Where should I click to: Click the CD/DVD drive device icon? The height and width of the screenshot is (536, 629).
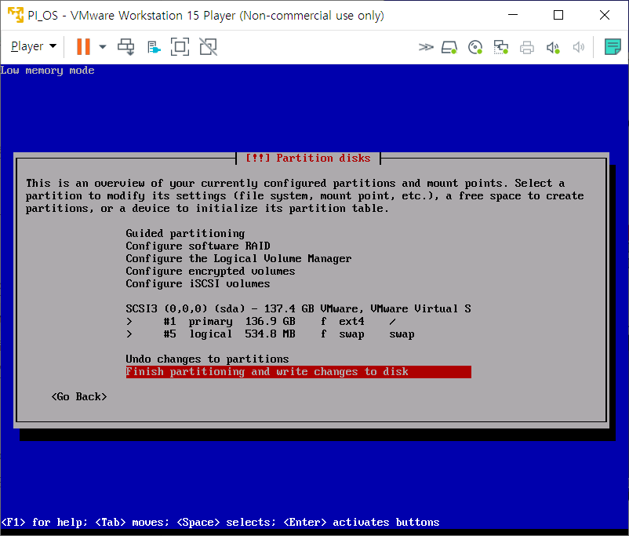pos(474,47)
